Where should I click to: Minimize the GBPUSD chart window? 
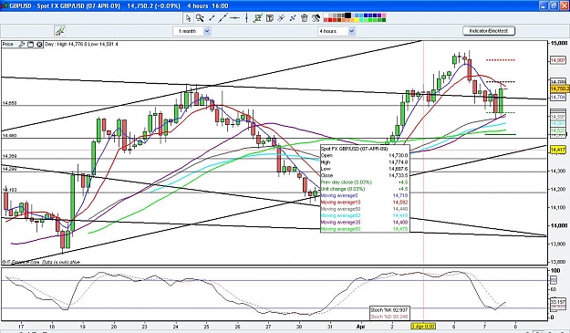pyautogui.click(x=544, y=5)
